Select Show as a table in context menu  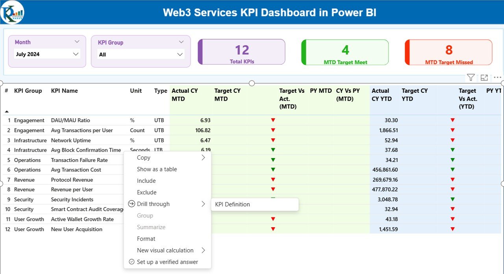(x=157, y=169)
